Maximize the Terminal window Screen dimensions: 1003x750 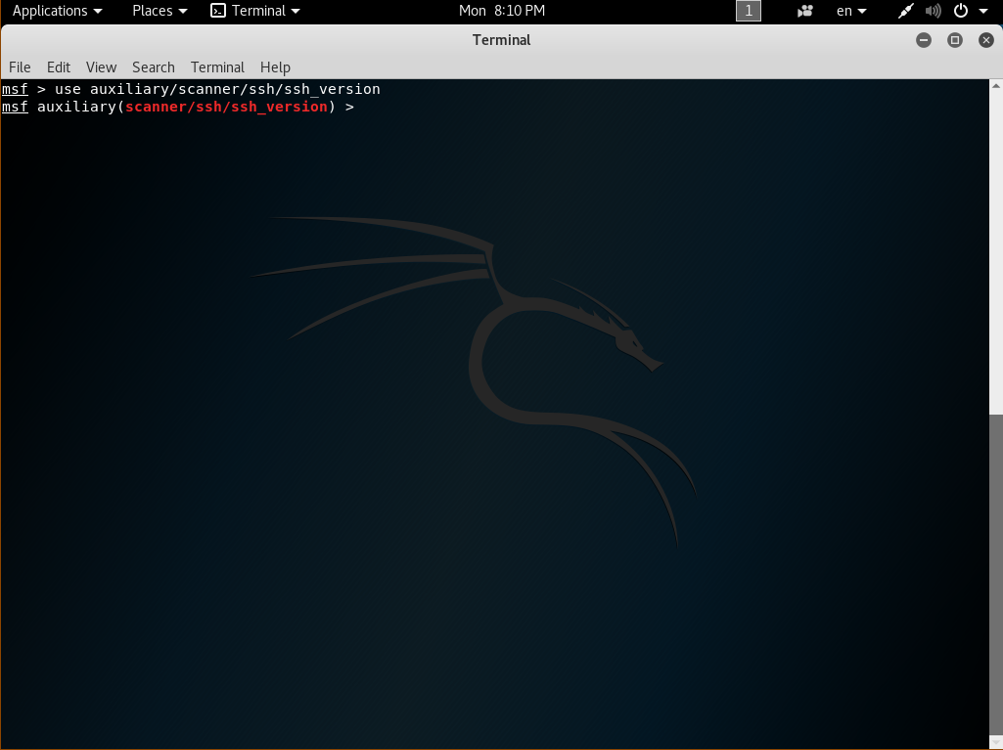pyautogui.click(x=955, y=40)
